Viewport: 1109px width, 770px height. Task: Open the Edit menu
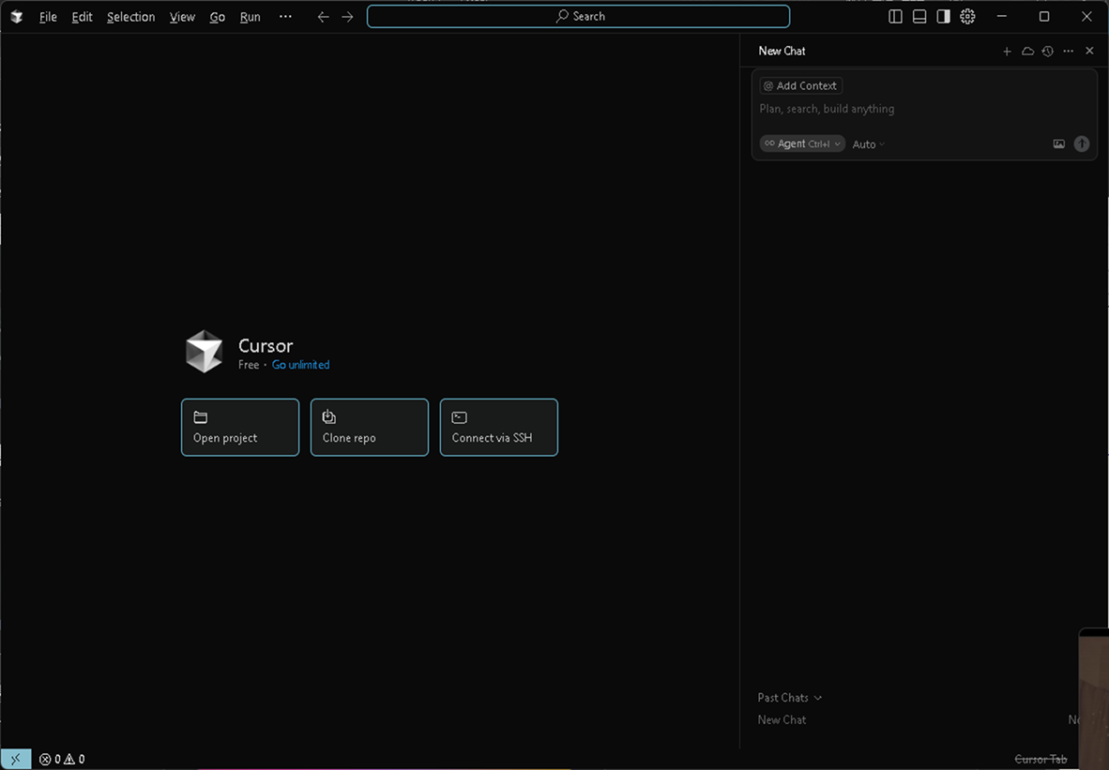(82, 17)
